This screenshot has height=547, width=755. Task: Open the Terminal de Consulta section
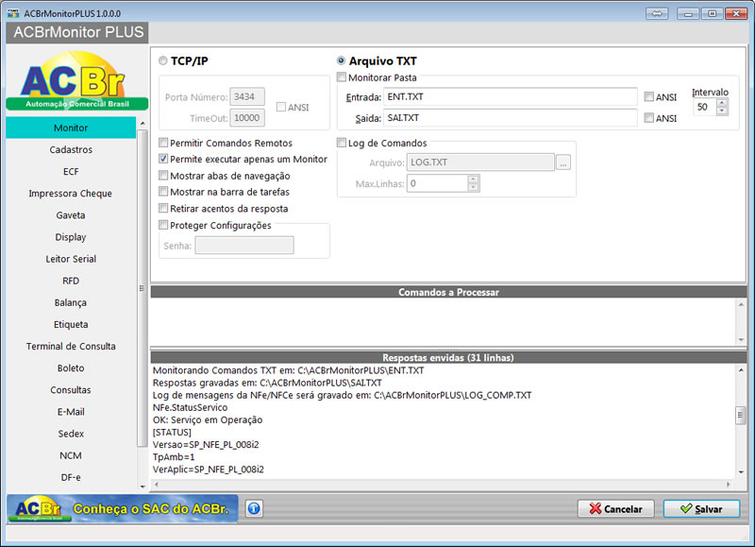click(x=71, y=346)
